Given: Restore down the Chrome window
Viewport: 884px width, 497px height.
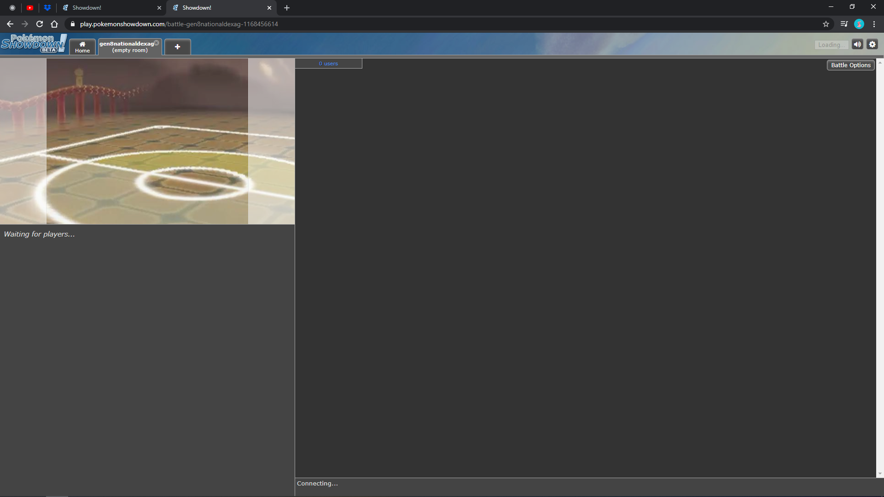Looking at the screenshot, I should click(x=852, y=6).
